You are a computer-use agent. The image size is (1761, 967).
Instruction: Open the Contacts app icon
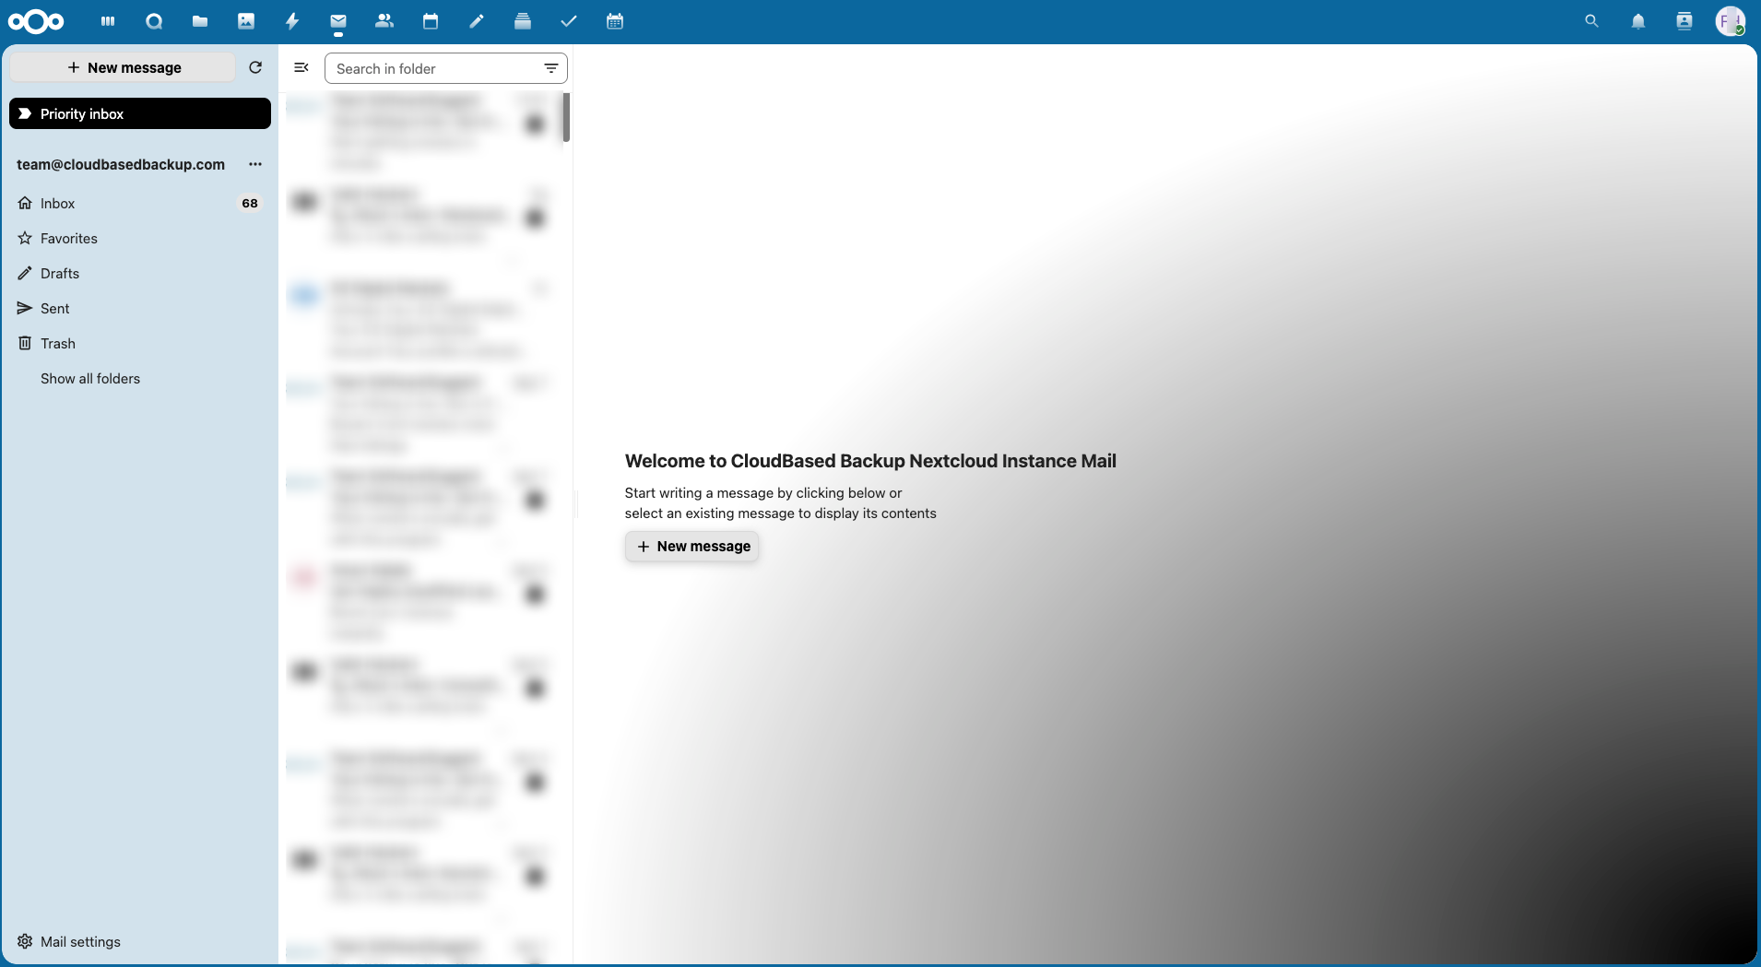(384, 21)
